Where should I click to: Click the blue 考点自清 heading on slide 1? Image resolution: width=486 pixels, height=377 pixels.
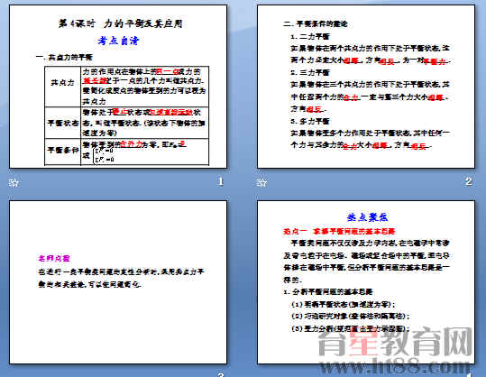tap(118, 41)
